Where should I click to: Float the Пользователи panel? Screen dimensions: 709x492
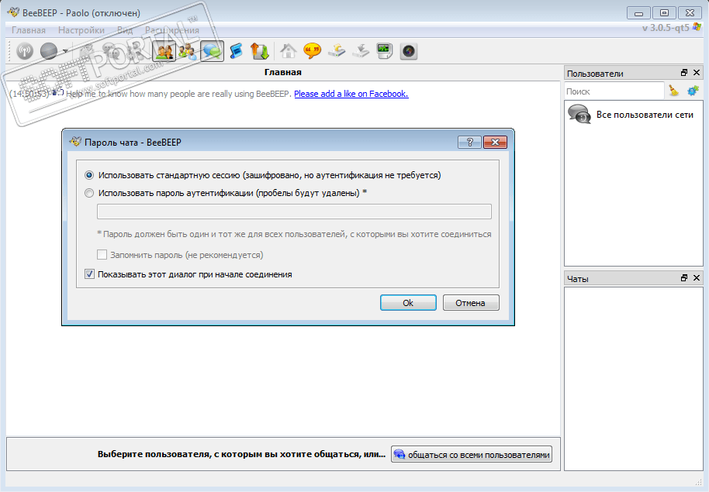(x=684, y=73)
